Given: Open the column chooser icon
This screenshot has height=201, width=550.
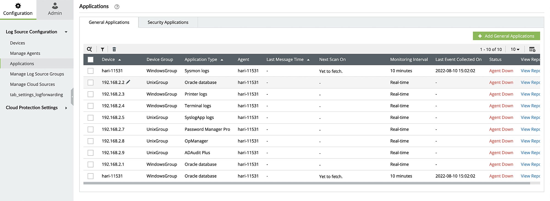Looking at the screenshot, I should pyautogui.click(x=532, y=50).
